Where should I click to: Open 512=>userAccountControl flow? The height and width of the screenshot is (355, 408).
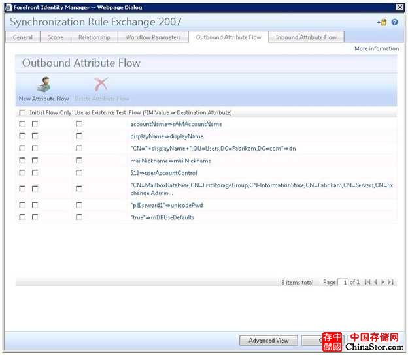(163, 173)
